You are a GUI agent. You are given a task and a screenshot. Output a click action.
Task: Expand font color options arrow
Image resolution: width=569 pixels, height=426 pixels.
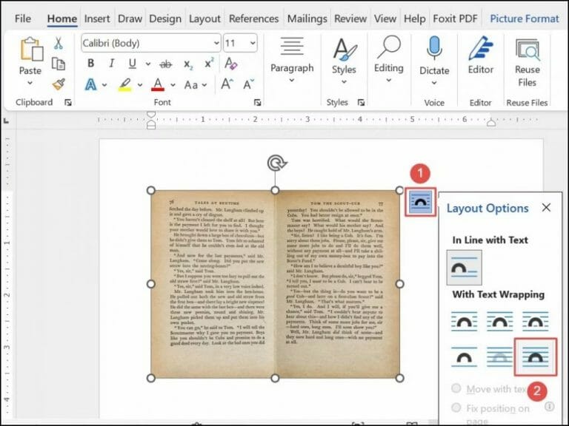coord(173,85)
